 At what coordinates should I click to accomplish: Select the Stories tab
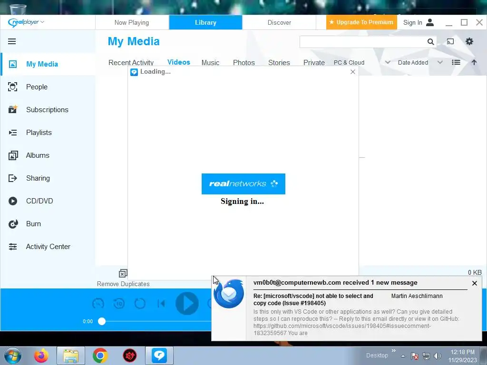(x=279, y=62)
